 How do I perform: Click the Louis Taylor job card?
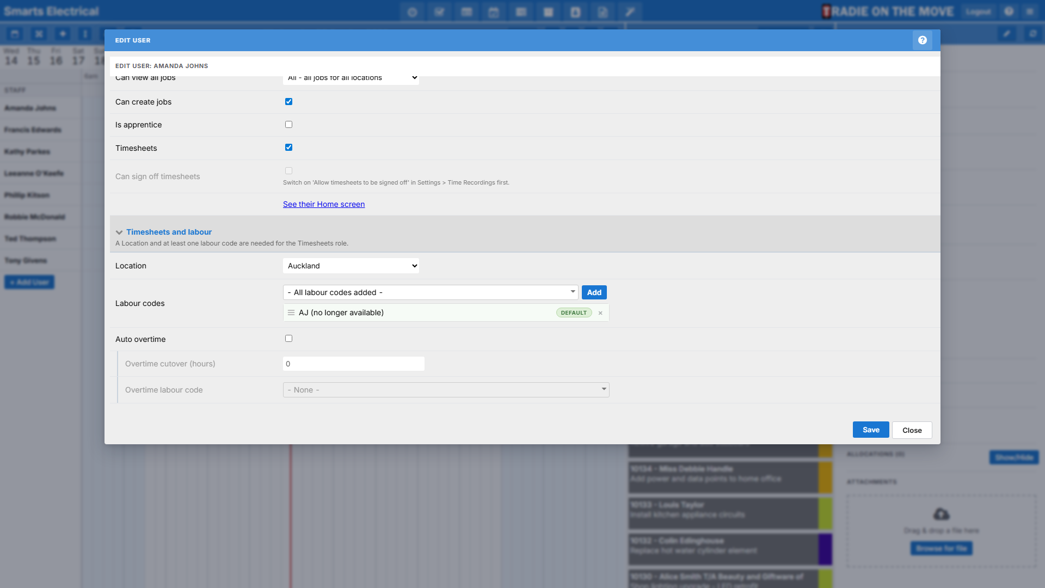pos(730,513)
